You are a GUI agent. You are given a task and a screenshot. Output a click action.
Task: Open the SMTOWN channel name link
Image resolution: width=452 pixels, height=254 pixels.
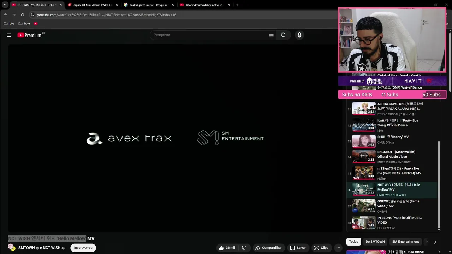point(26,248)
